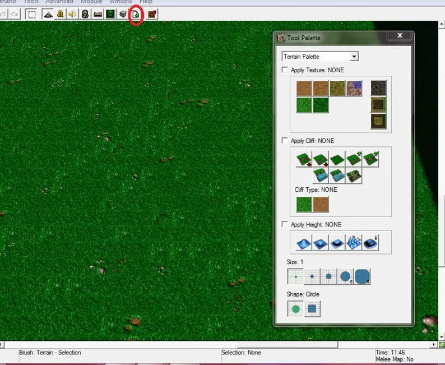Select the Ramp cliff tool

click(354, 175)
